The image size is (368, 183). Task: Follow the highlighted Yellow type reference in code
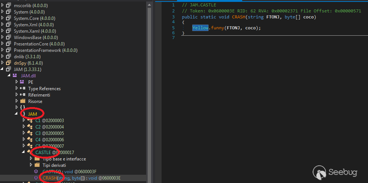pos(200,28)
